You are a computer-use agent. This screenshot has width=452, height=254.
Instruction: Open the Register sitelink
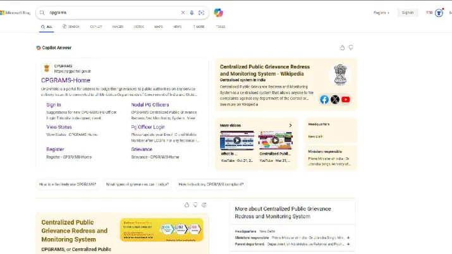pos(55,149)
